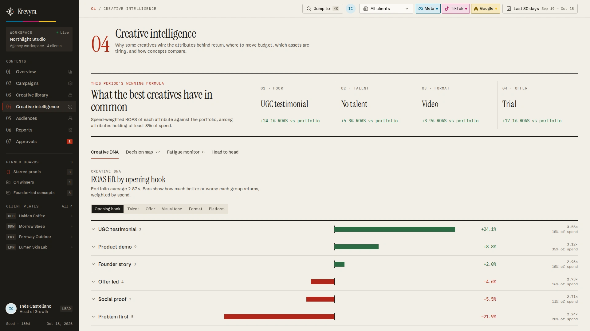
Task: Click the Audiences people icon
Action: pos(70,118)
